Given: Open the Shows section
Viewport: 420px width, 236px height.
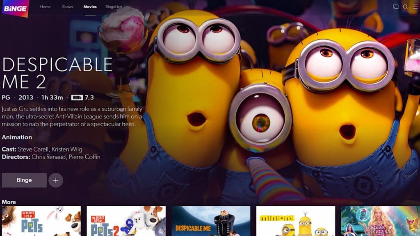Looking at the screenshot, I should pyautogui.click(x=67, y=7).
